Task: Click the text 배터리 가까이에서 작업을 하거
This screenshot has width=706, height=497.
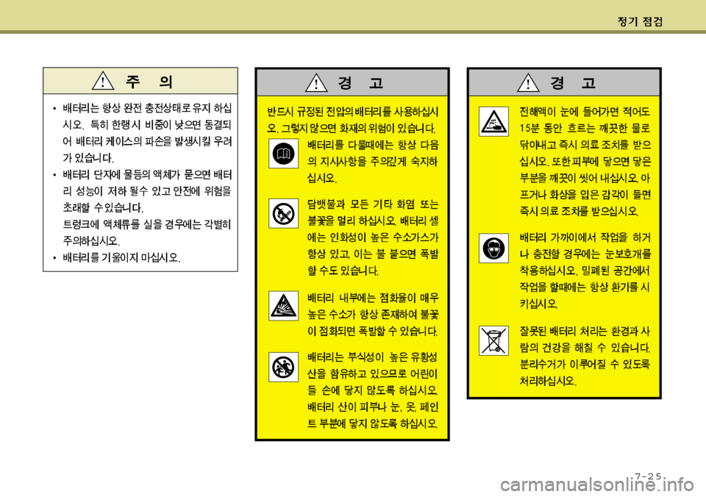Action: [585, 237]
